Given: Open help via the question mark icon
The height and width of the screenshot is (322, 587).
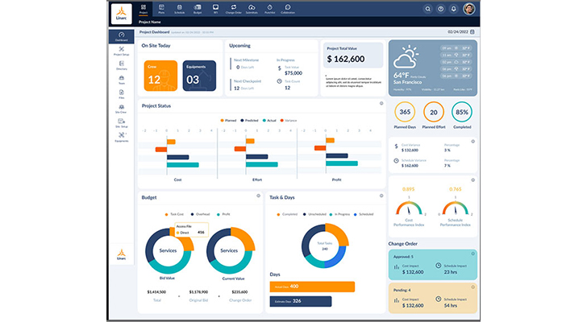Looking at the screenshot, I should (x=440, y=9).
